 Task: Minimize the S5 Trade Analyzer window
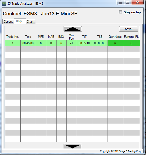pyautogui.click(x=120, y=3)
